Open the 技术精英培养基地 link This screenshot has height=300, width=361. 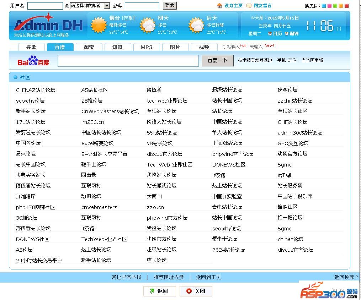pos(255,60)
